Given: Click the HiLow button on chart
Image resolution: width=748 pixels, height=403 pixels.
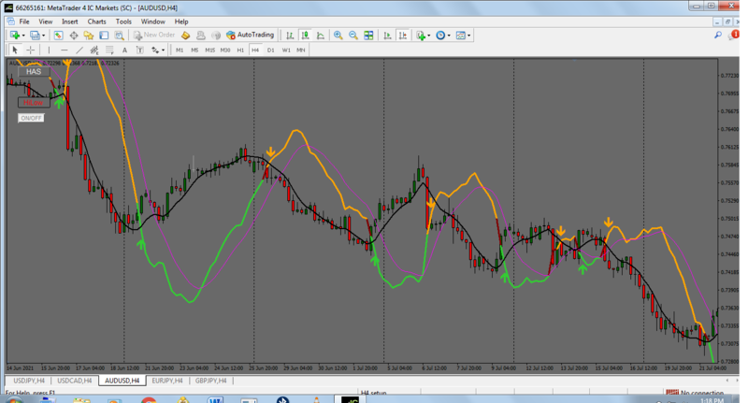Looking at the screenshot, I should (x=34, y=103).
